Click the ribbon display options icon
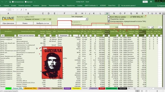Screen dimensions: 165x92 [x=151, y=2]
